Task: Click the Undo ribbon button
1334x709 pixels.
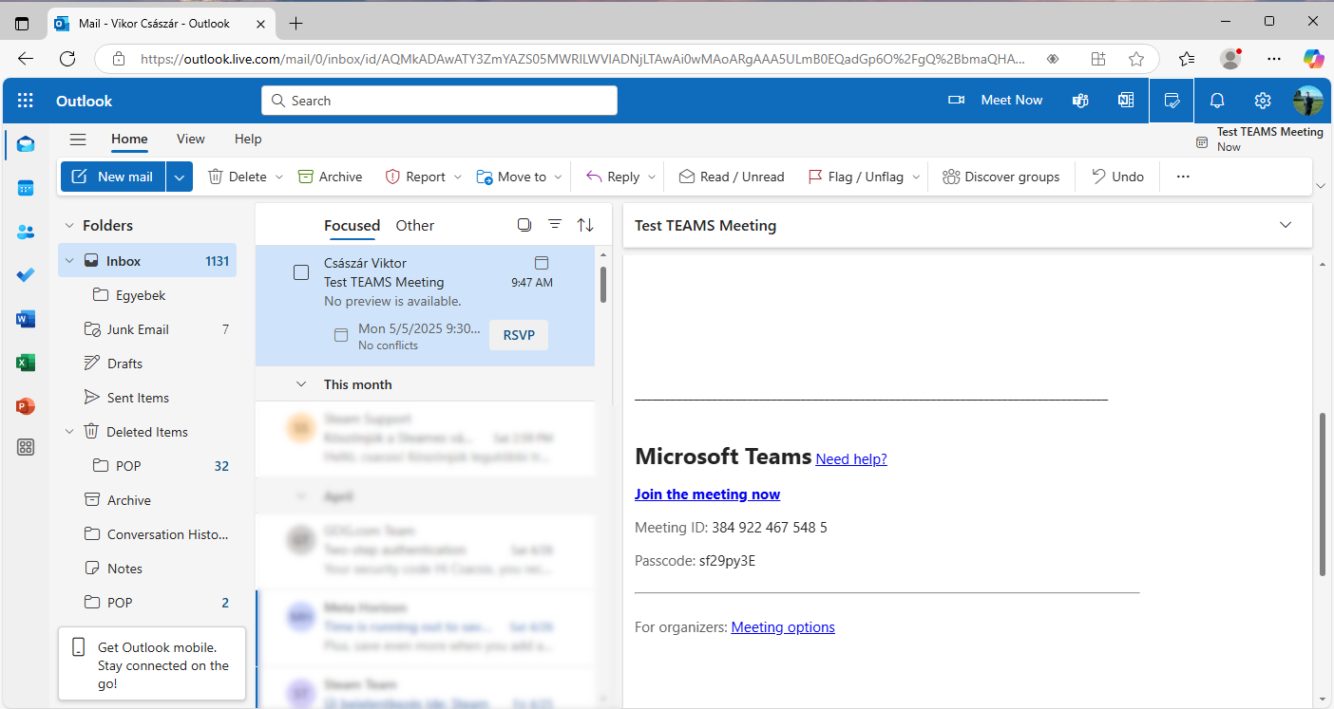Action: [x=1118, y=177]
